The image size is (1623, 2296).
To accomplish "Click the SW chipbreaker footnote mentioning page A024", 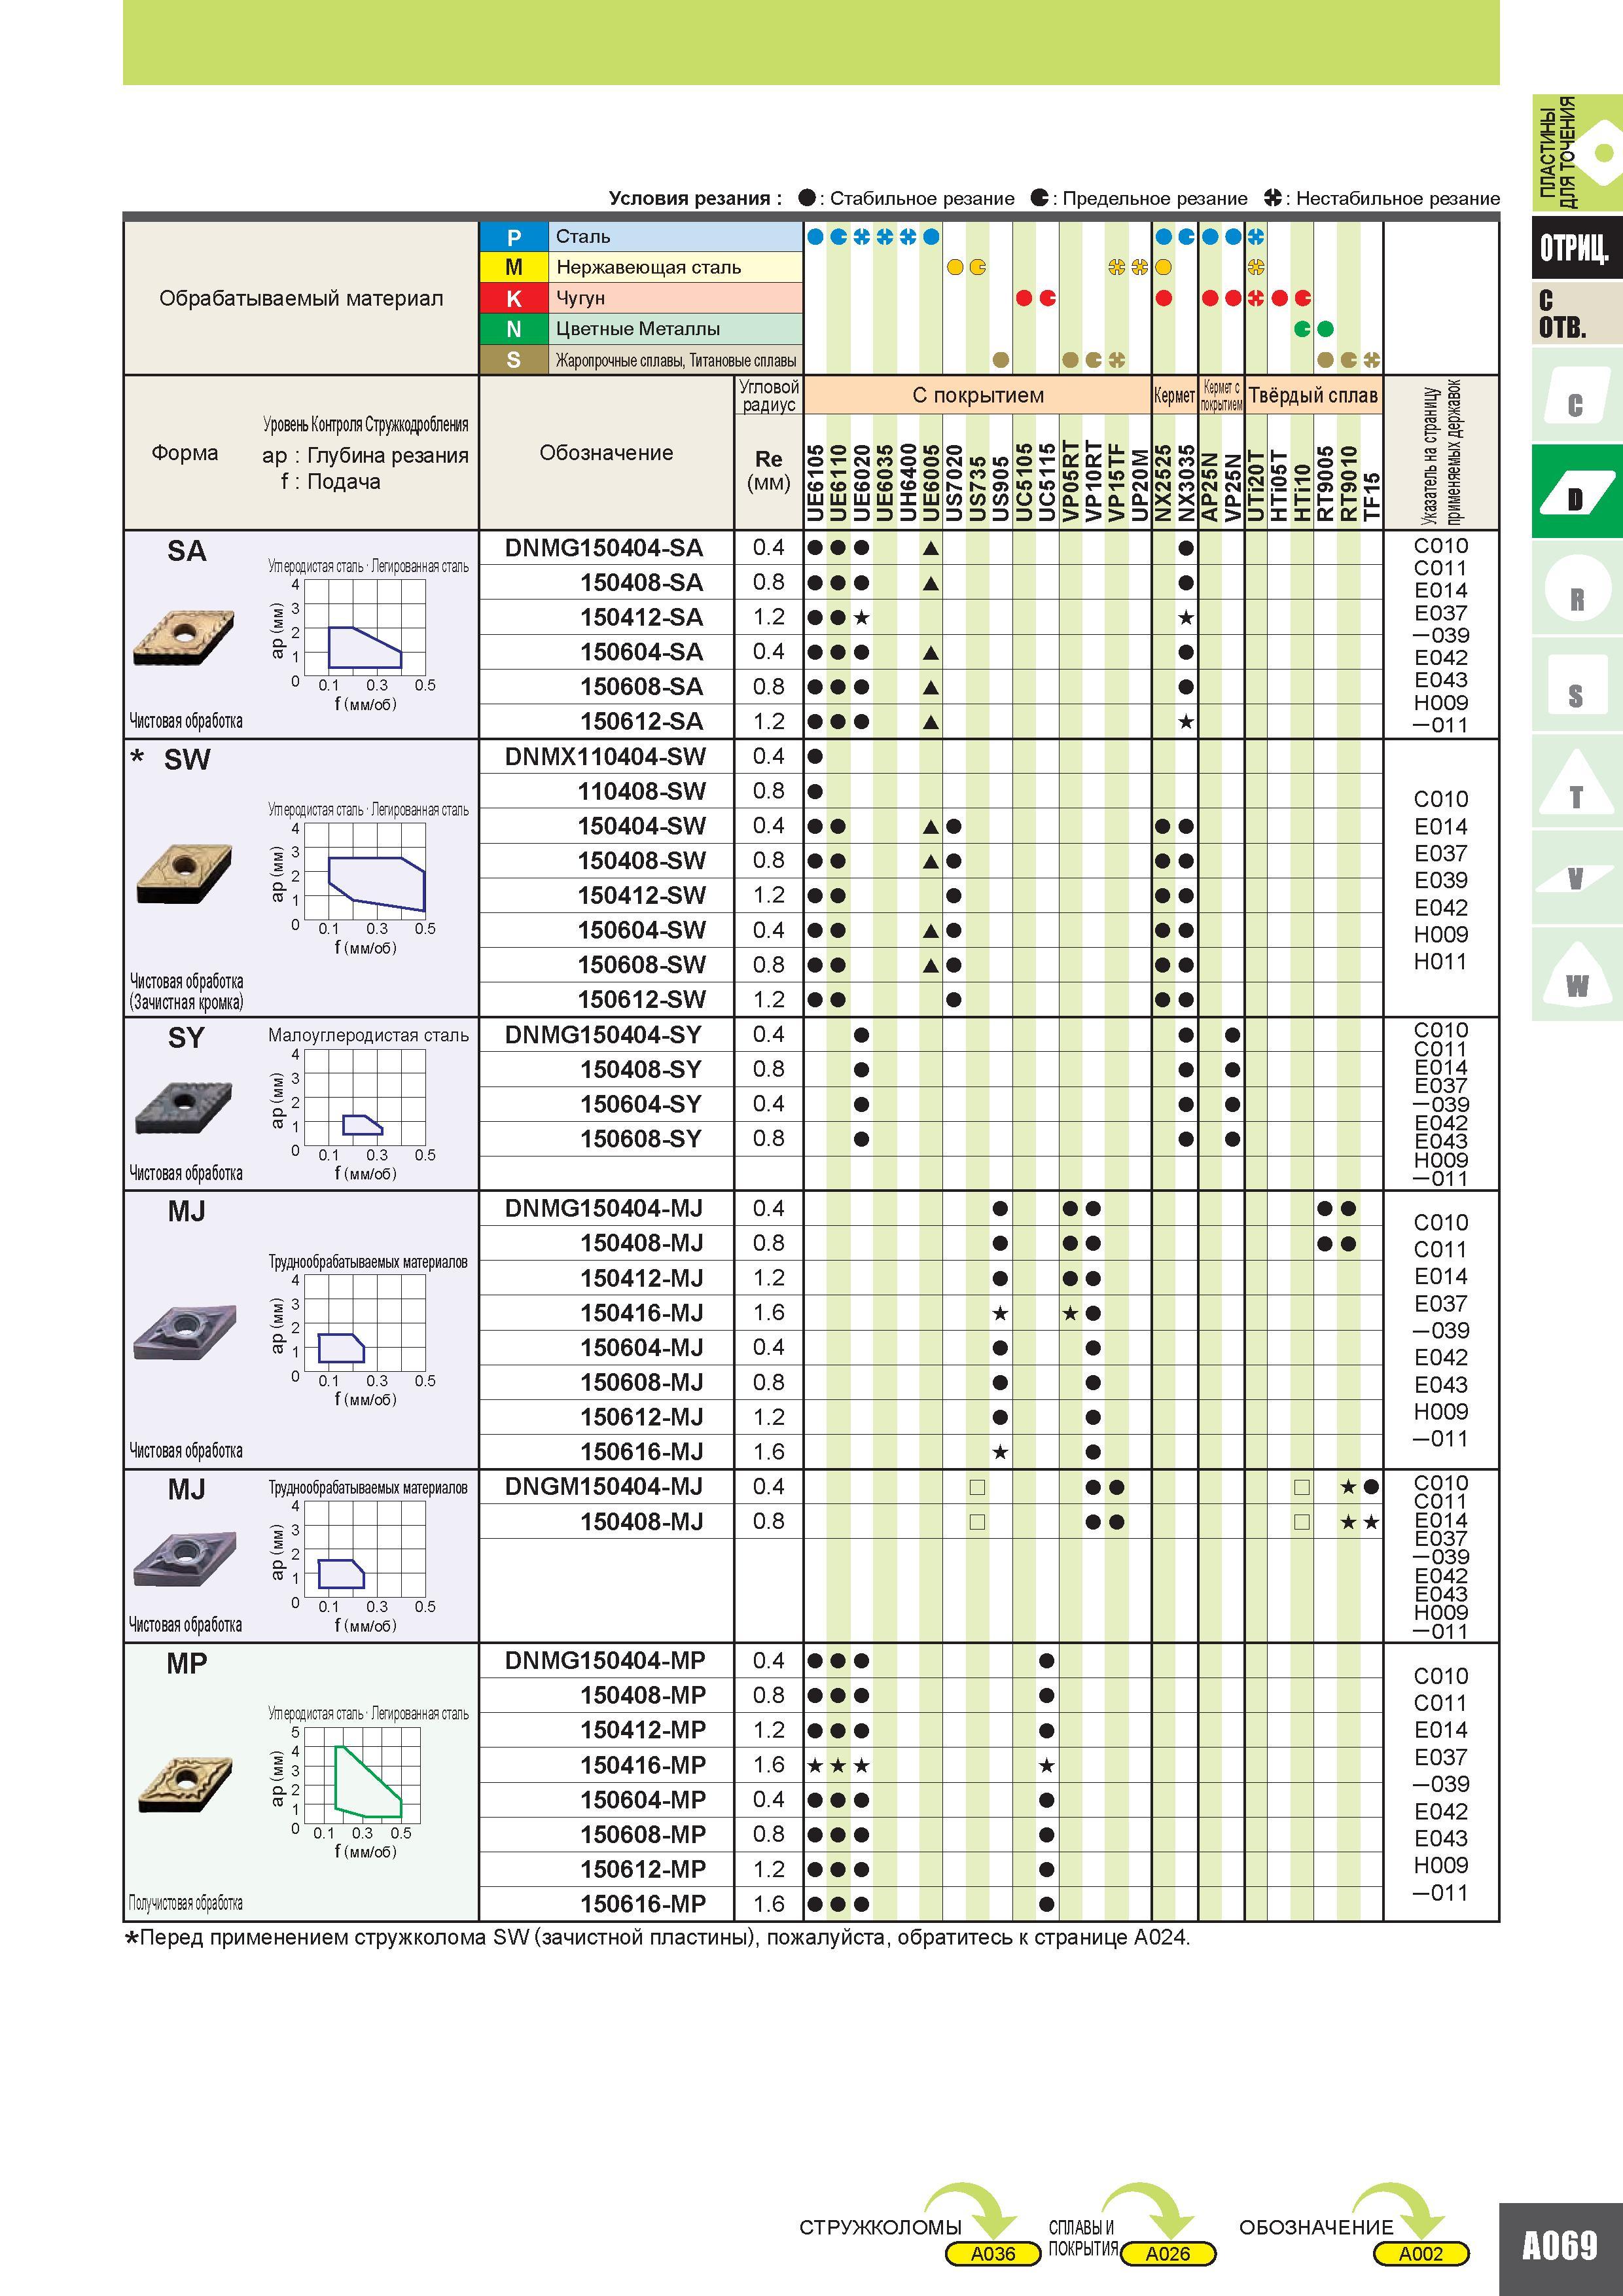I will (x=658, y=1938).
